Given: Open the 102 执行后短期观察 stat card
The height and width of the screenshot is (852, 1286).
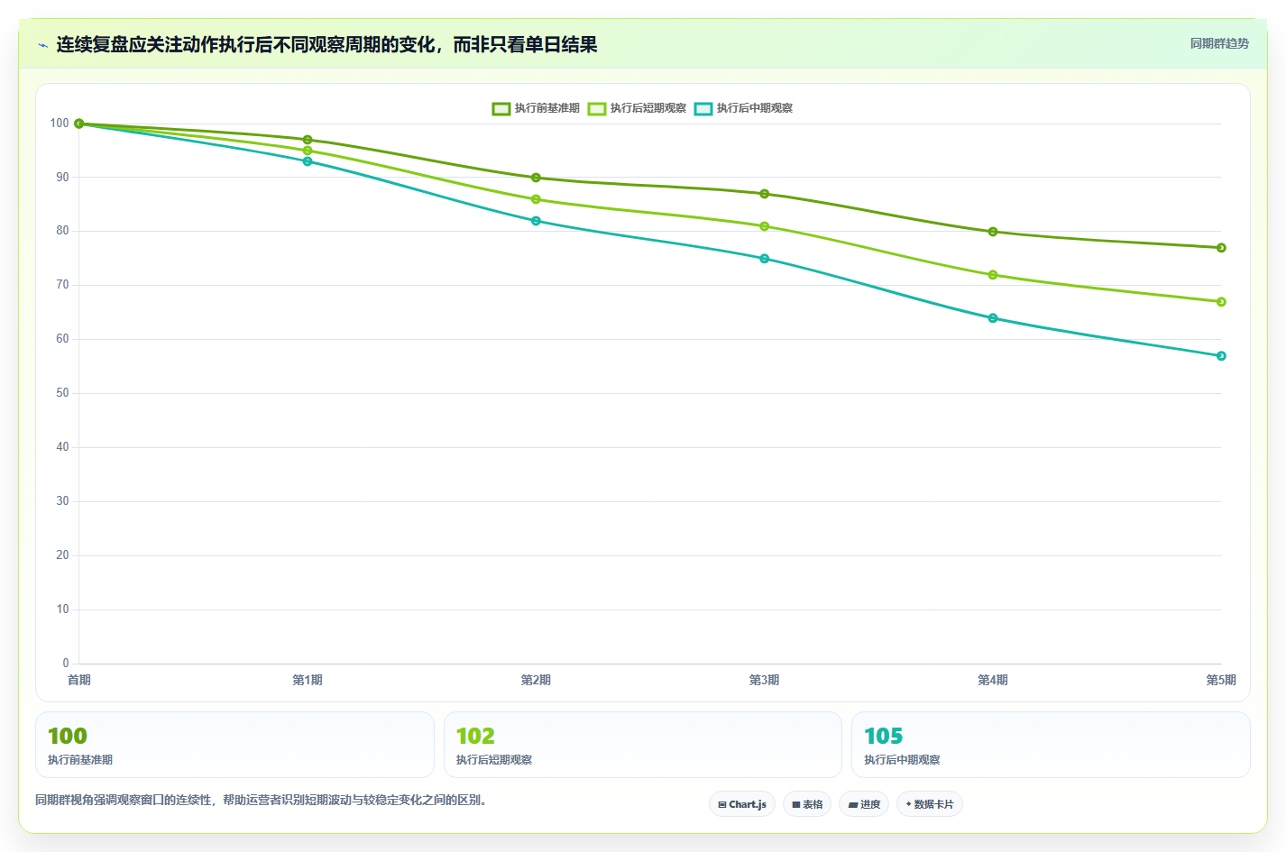Looking at the screenshot, I should 643,745.
